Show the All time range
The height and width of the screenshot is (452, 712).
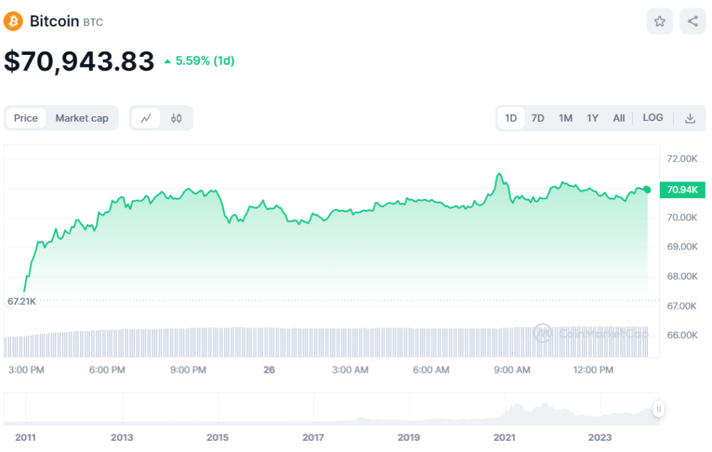(619, 118)
